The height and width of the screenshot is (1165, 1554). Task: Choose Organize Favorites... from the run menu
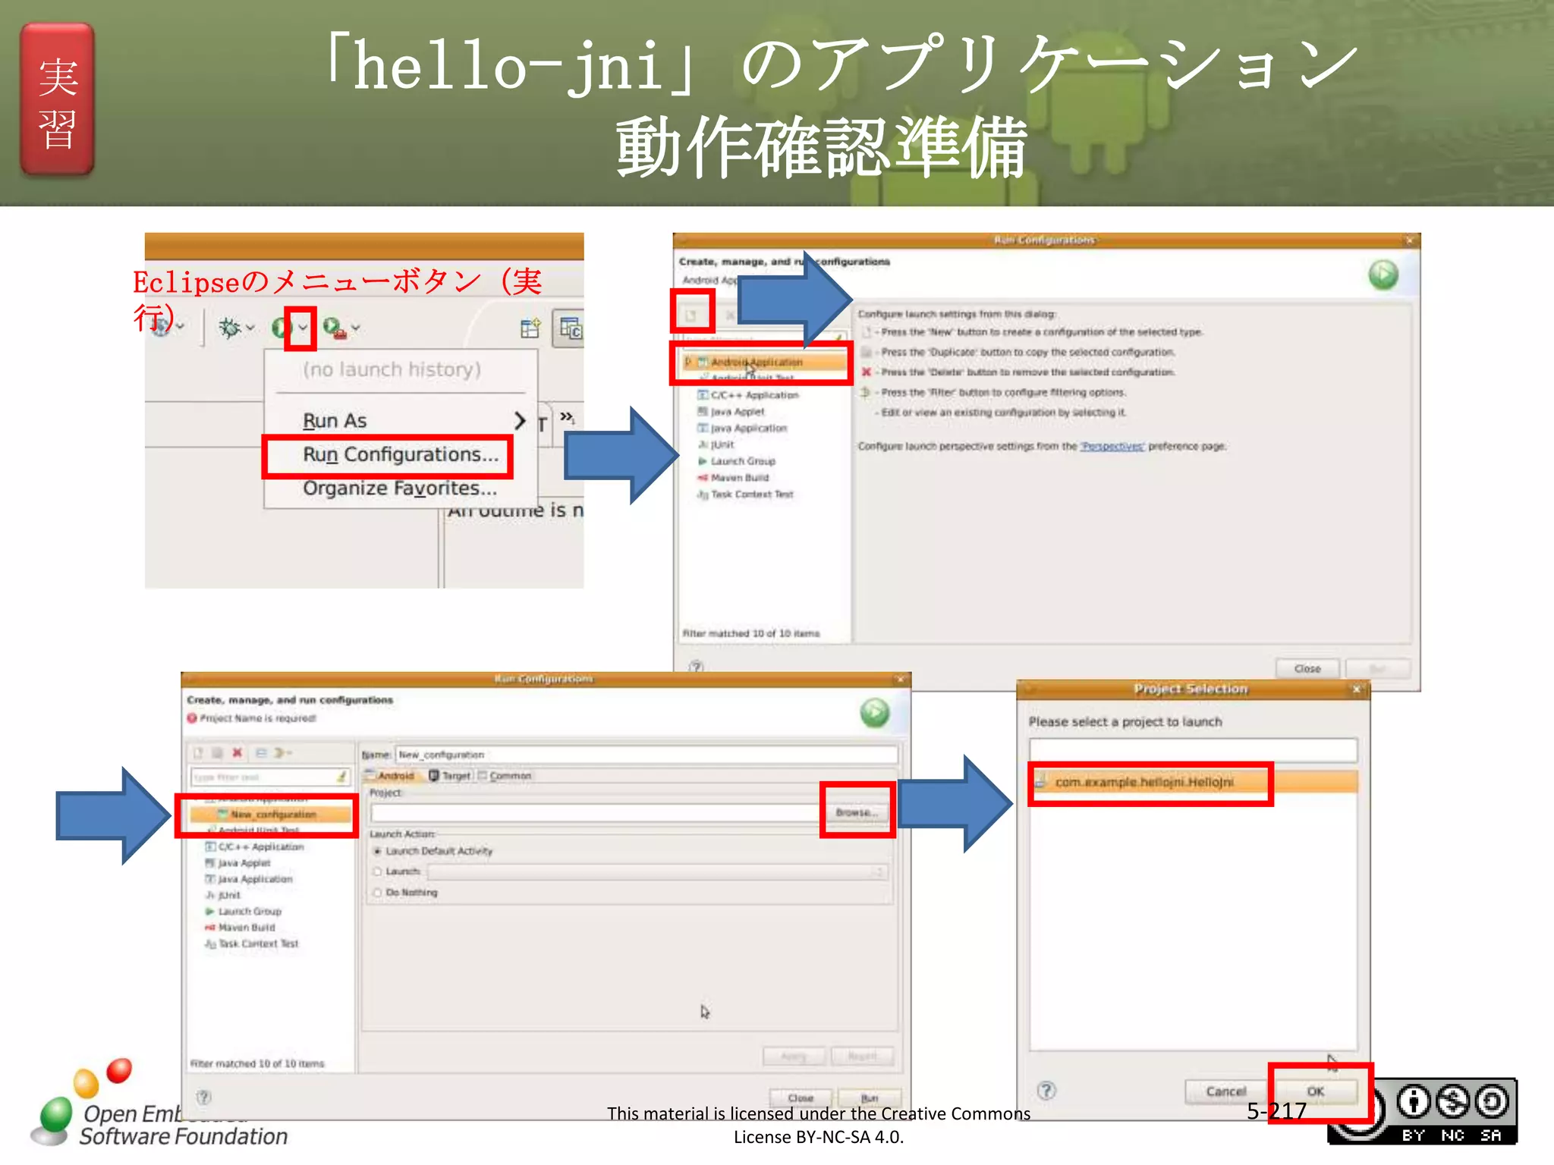click(401, 488)
